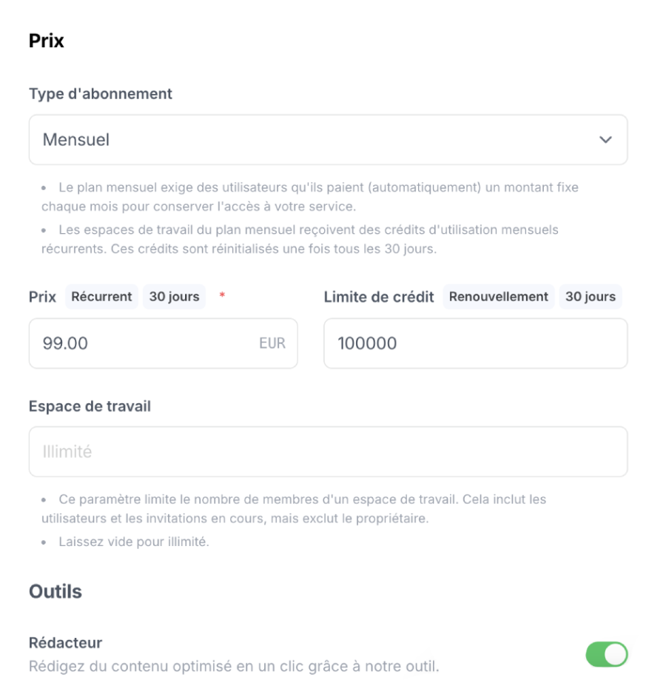Image resolution: width=666 pixels, height=700 pixels.
Task: Disable the Rédacteur tool toggle
Action: point(607,654)
